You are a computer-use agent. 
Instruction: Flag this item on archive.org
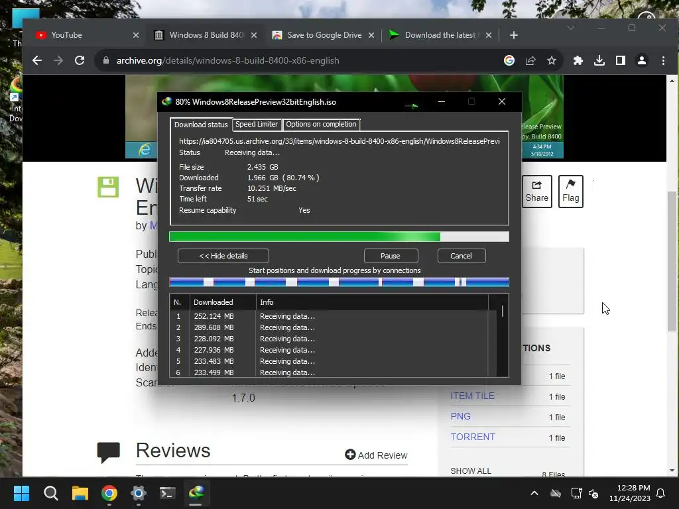point(571,192)
